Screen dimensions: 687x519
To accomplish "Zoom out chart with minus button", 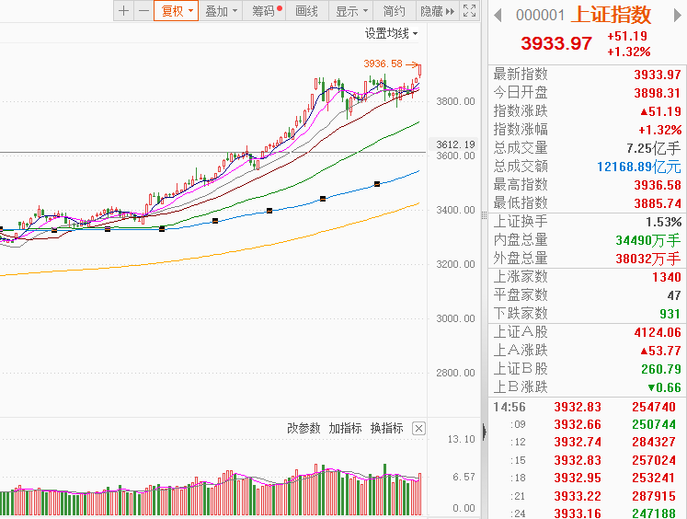I will pyautogui.click(x=143, y=11).
